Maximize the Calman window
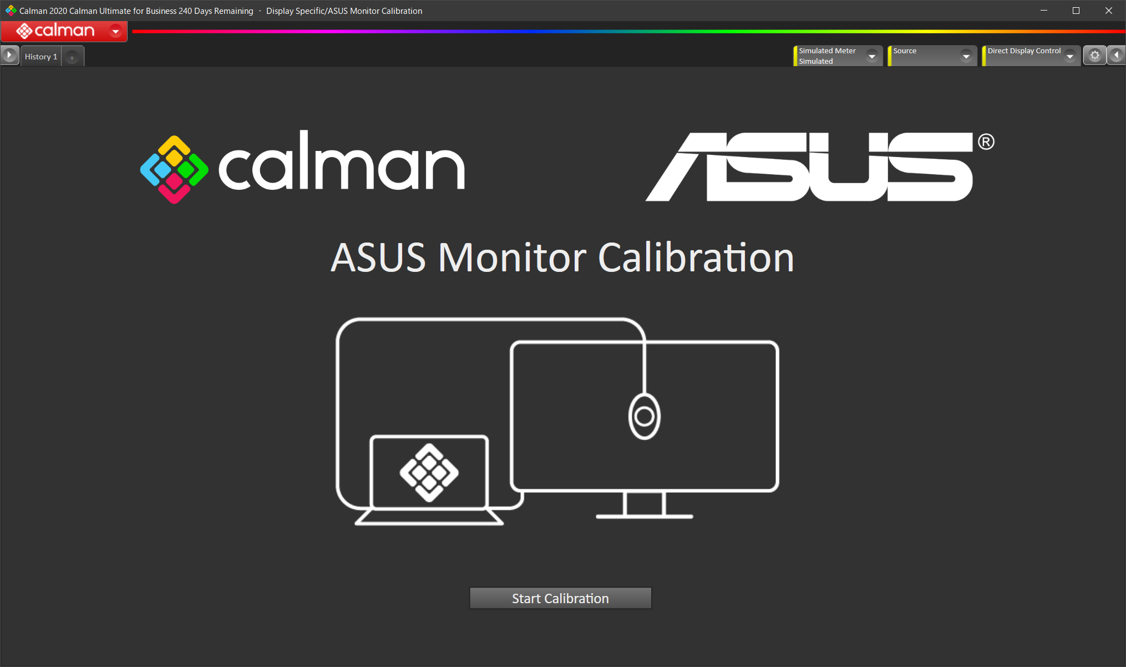Image resolution: width=1126 pixels, height=667 pixels. coord(1076,11)
